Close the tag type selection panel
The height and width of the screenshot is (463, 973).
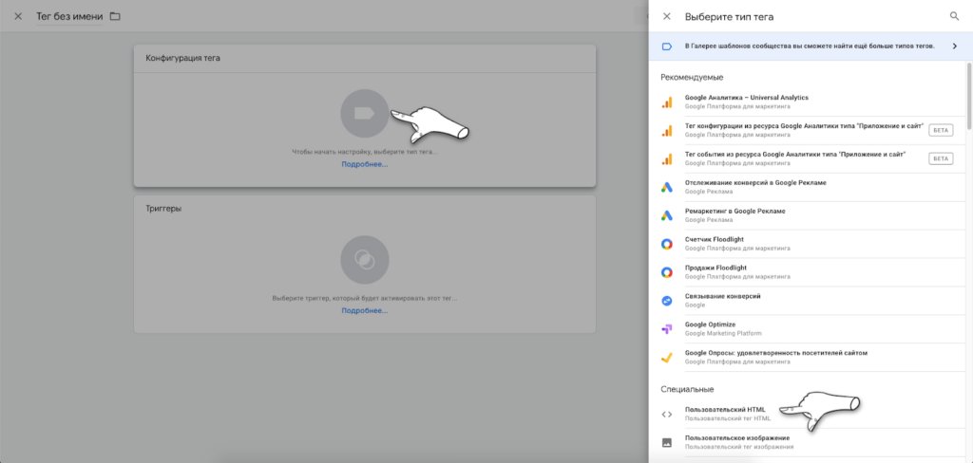(666, 16)
